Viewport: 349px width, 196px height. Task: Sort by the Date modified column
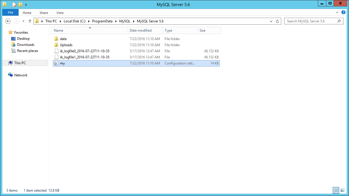click(145, 30)
